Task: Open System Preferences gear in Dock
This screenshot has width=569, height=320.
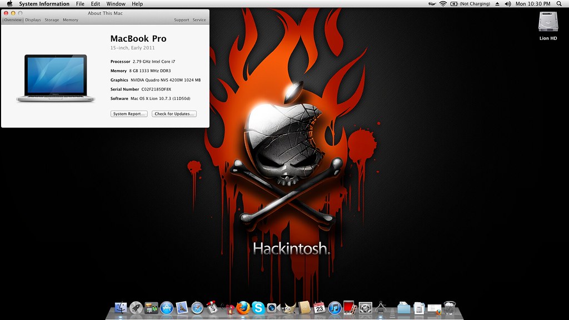Action: (366, 308)
